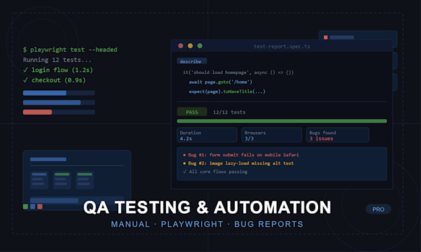This screenshot has width=421, height=252.
Task: Open the Browsers 3/3 card
Action: [272, 135]
